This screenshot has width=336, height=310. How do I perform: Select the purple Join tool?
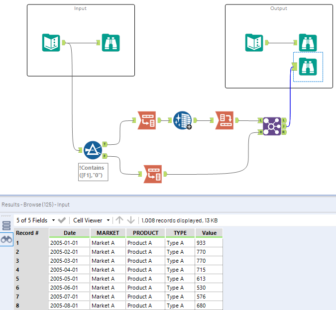point(272,126)
